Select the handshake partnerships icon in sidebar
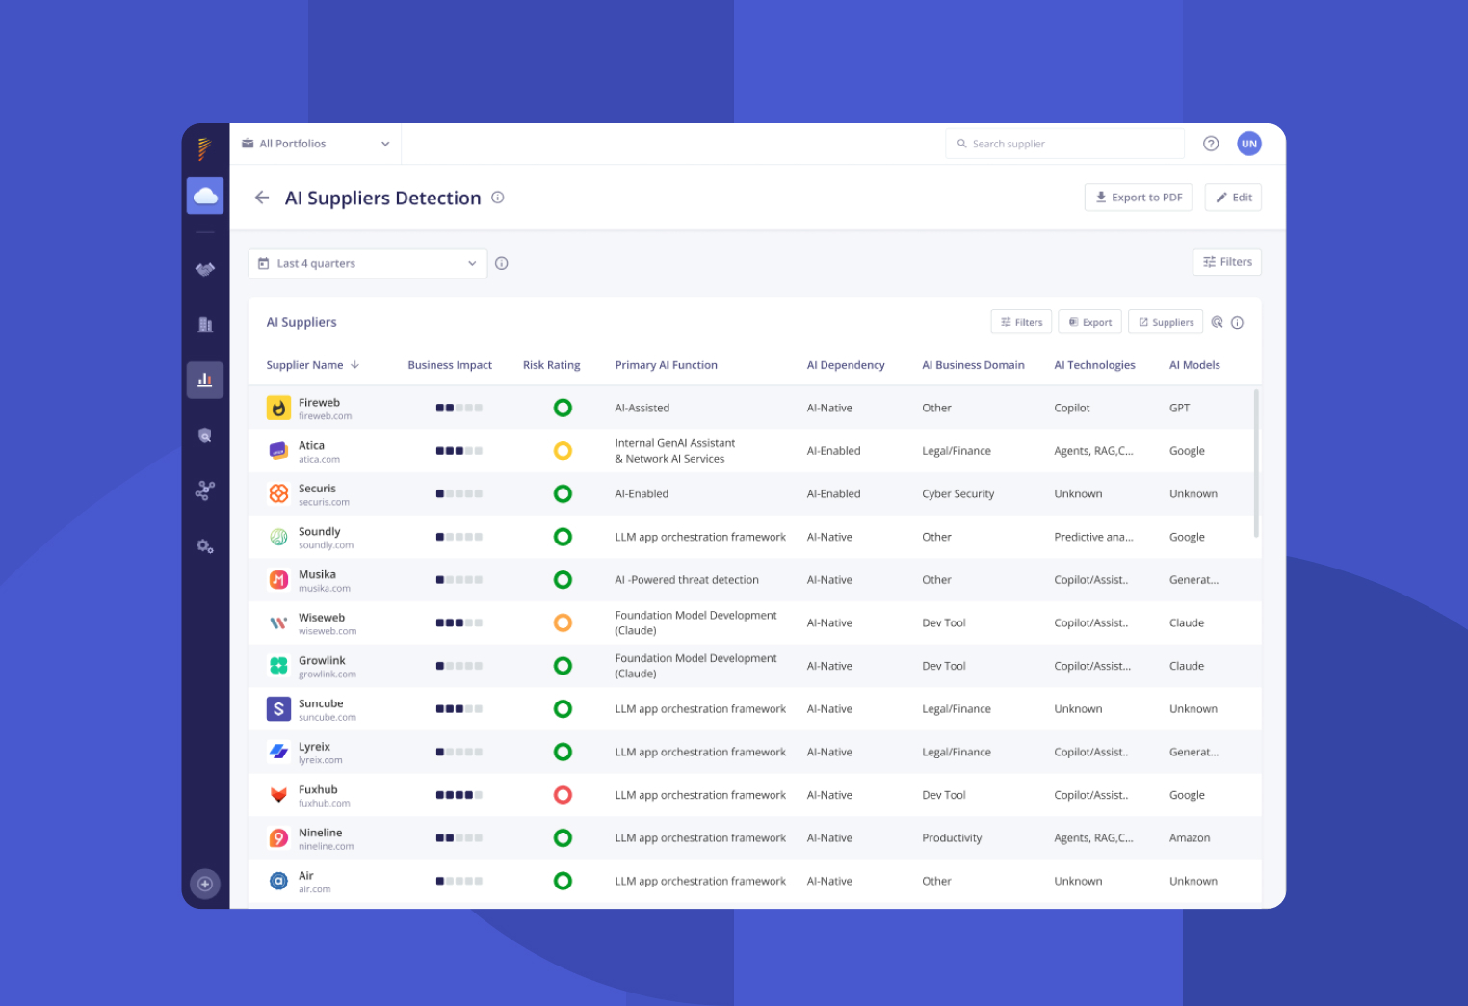 pos(204,269)
